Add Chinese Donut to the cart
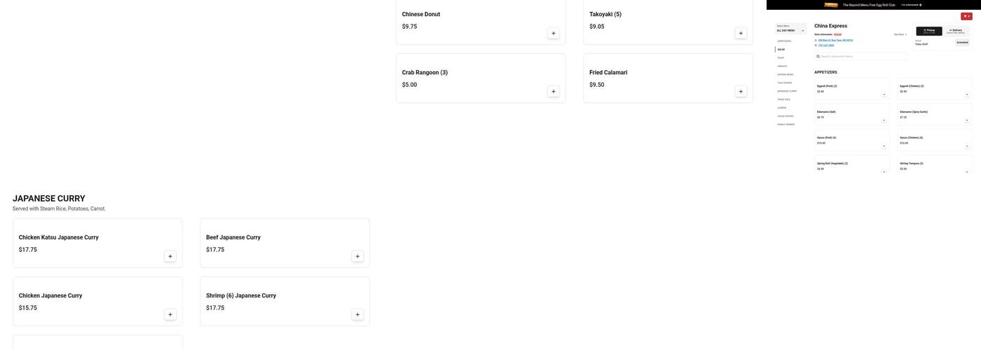Screen dimensions: 981x350 click(x=553, y=33)
